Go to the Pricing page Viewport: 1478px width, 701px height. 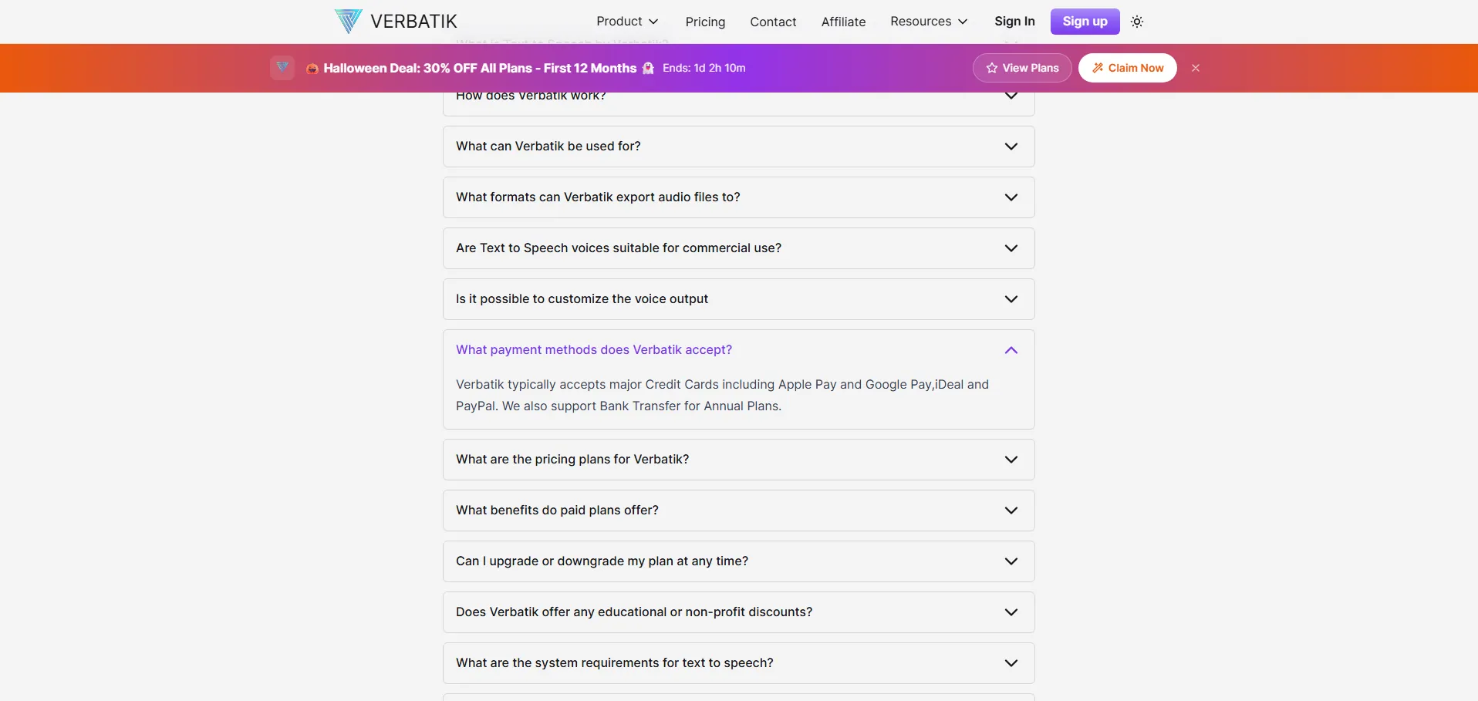[705, 22]
